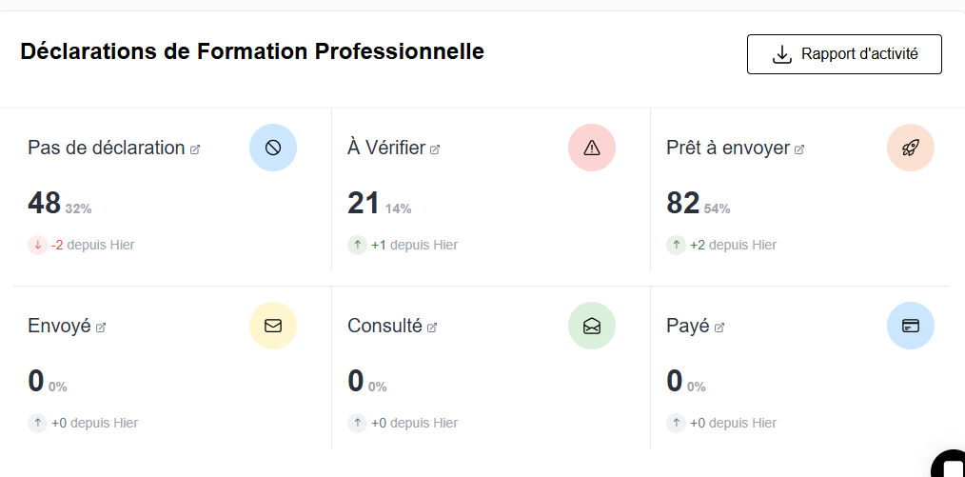Click the count 82 under Prêt à envoyer
The width and height of the screenshot is (965, 477).
(x=682, y=203)
